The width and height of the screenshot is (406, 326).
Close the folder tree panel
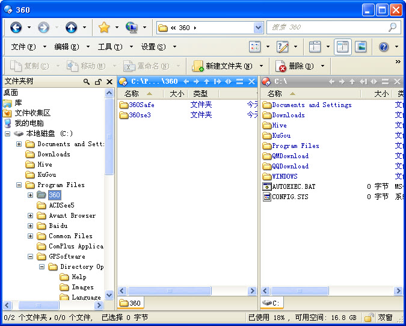pos(109,82)
